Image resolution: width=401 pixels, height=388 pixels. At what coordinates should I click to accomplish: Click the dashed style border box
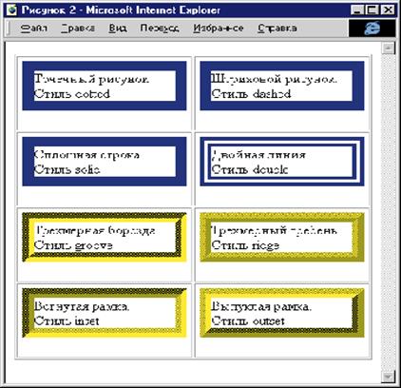click(x=282, y=86)
